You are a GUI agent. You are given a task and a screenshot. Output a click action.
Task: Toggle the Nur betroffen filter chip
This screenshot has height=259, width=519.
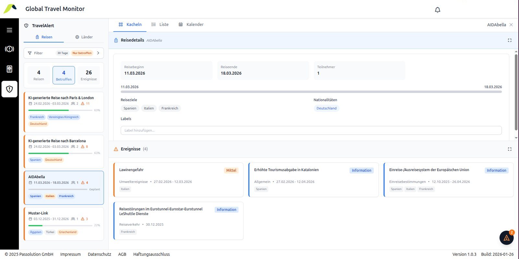(82, 53)
